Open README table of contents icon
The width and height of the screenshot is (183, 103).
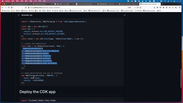(x=18, y=15)
